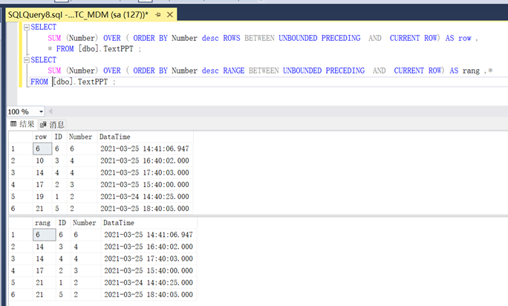Click the RANGE keyword in the query
508x306 pixels.
coord(234,71)
